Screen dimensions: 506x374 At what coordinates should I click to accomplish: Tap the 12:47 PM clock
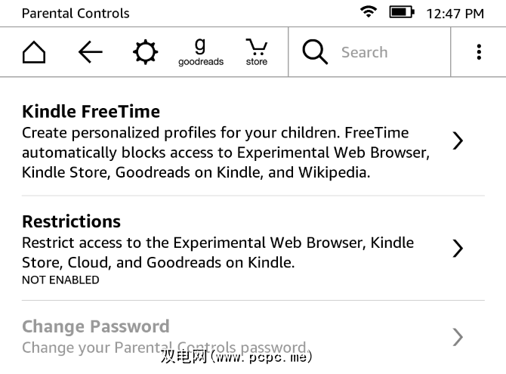[455, 13]
